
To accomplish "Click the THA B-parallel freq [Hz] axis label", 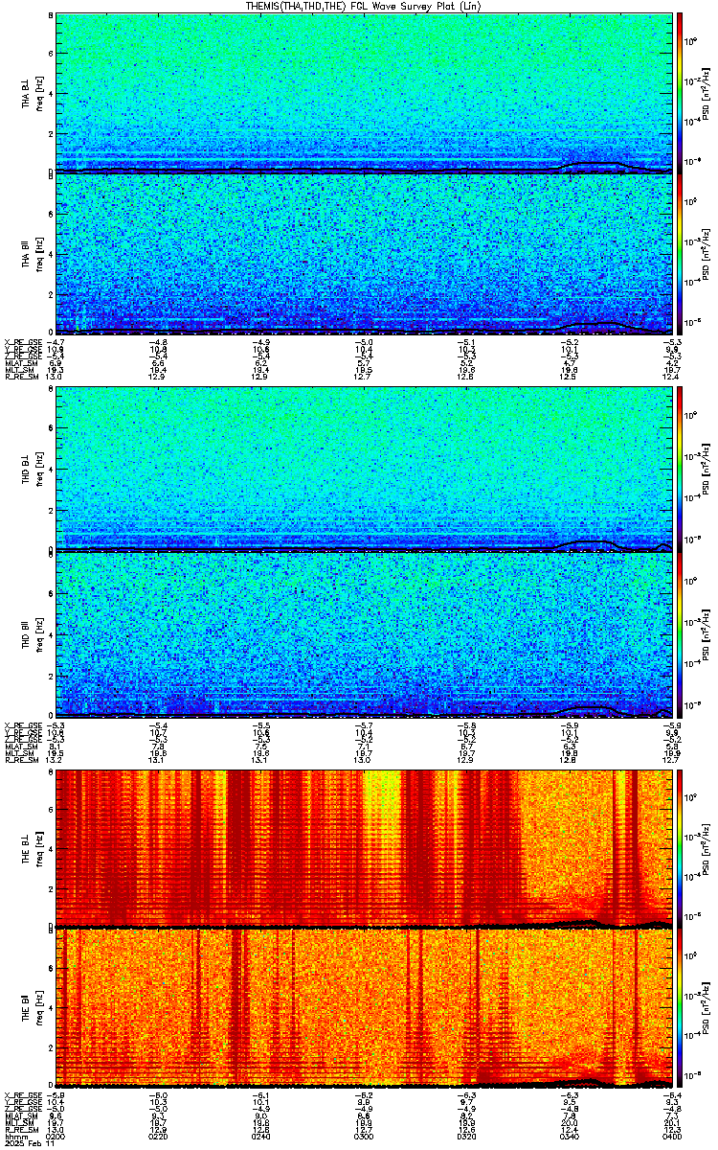I will (x=42, y=254).
